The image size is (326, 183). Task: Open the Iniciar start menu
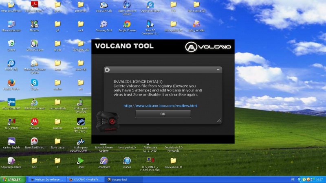(x=13, y=179)
